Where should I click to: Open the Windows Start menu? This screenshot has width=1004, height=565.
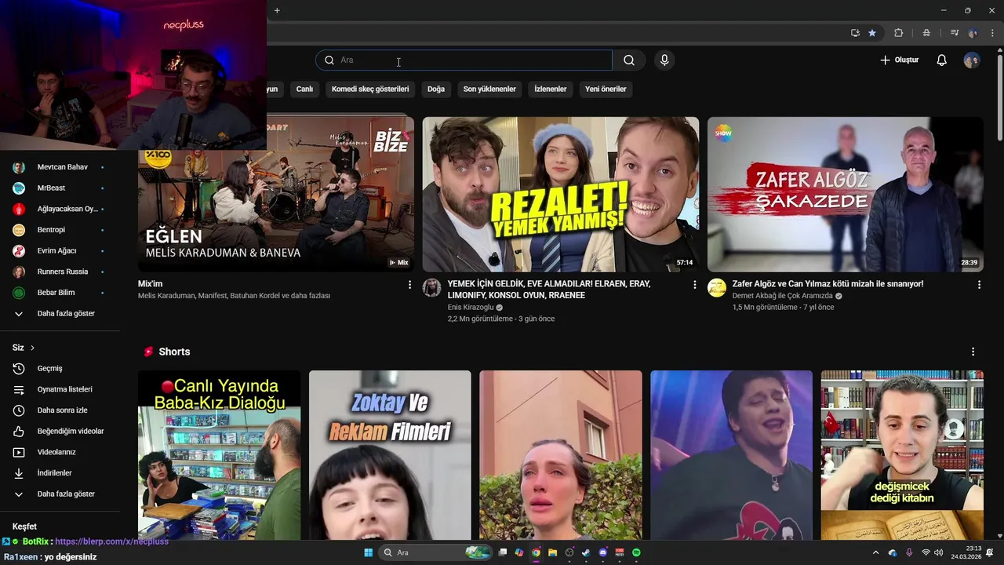368,552
